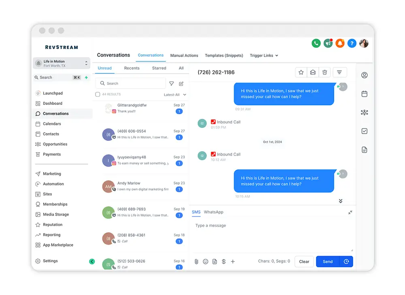The width and height of the screenshot is (405, 295).
Task: Attach a file with the paperclip icon
Action: coord(196,261)
